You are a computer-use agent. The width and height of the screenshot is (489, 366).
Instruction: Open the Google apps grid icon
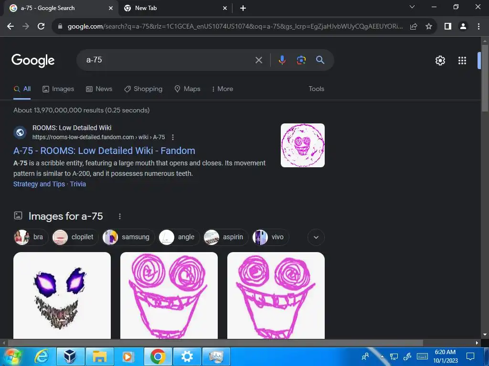(462, 61)
